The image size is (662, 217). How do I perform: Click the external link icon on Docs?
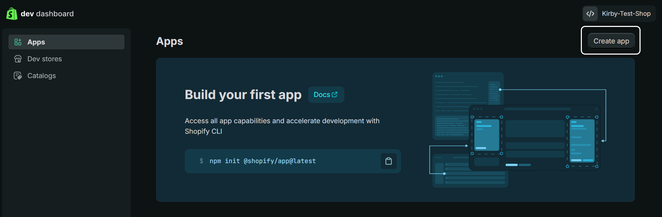click(335, 94)
